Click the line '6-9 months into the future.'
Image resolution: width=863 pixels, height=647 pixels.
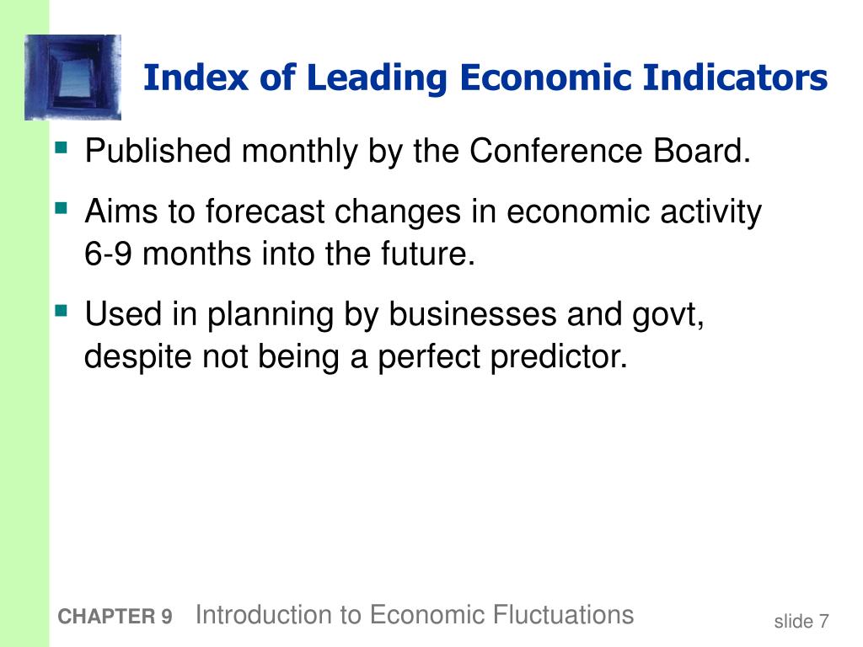point(280,254)
